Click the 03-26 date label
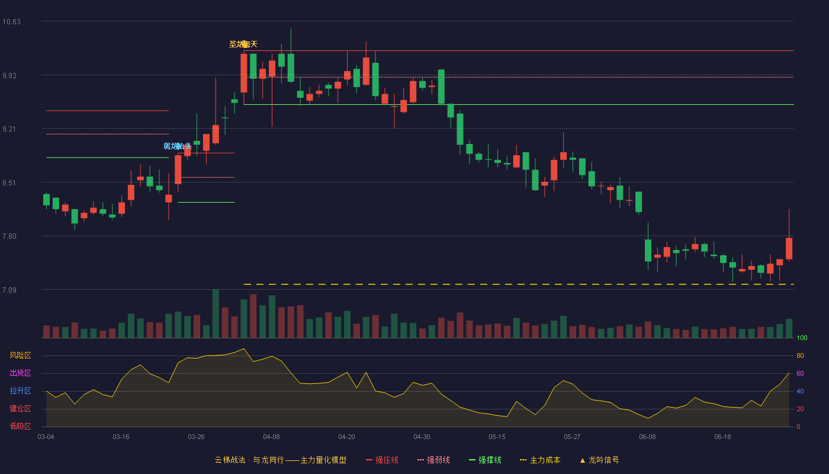Screen dimensions: 829x474 197,437
